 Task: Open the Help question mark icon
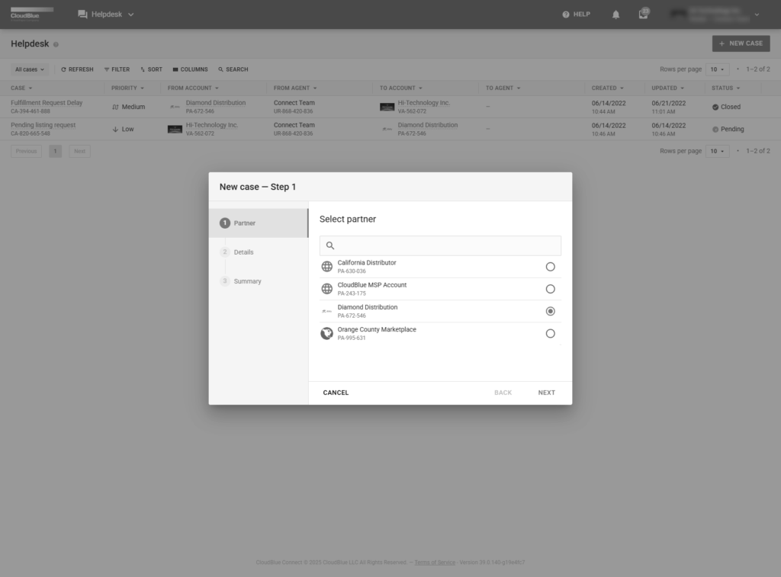point(565,14)
